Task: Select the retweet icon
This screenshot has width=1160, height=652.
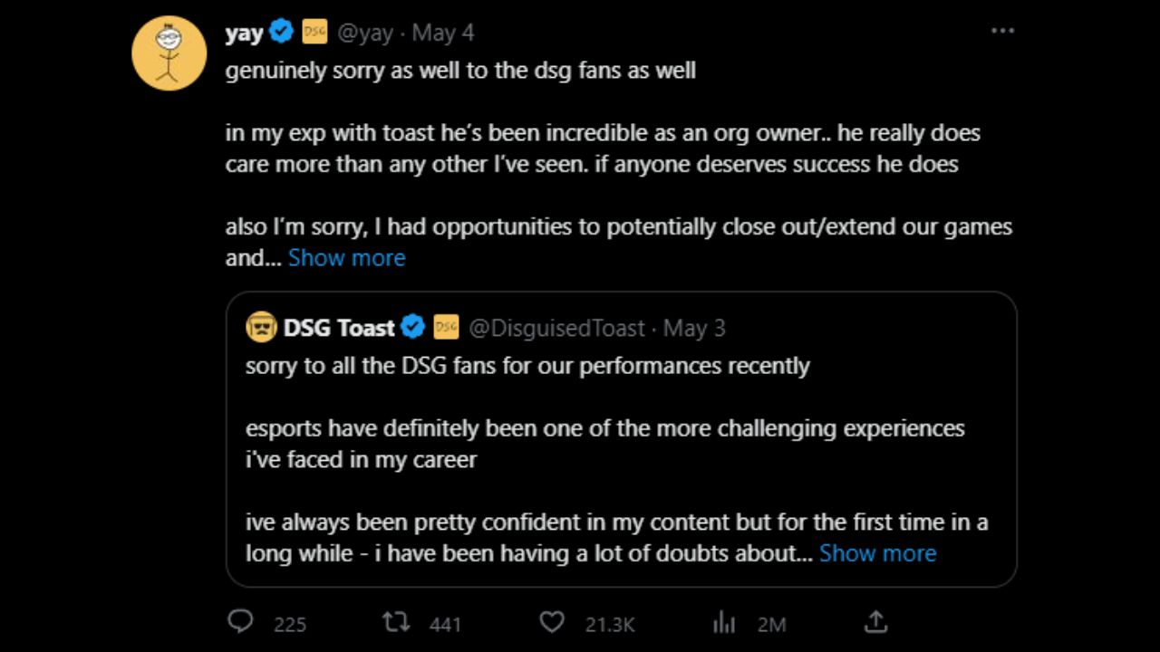Action: click(x=395, y=623)
